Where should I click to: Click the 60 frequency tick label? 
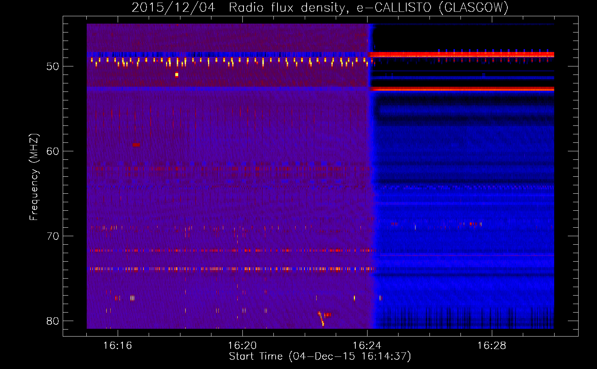click(53, 151)
